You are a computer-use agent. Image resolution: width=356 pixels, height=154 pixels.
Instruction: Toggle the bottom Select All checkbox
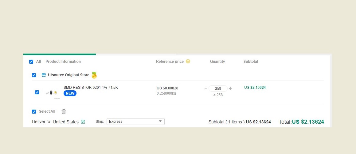(34, 111)
